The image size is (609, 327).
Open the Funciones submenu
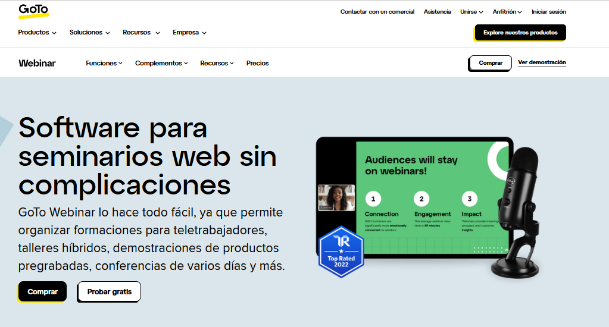(x=104, y=63)
